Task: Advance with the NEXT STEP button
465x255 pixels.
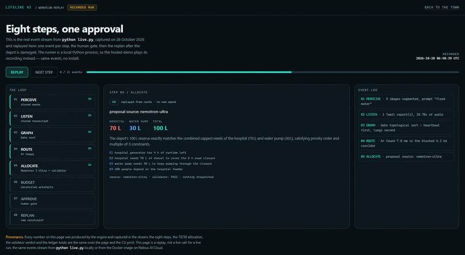Action: pyautogui.click(x=44, y=72)
